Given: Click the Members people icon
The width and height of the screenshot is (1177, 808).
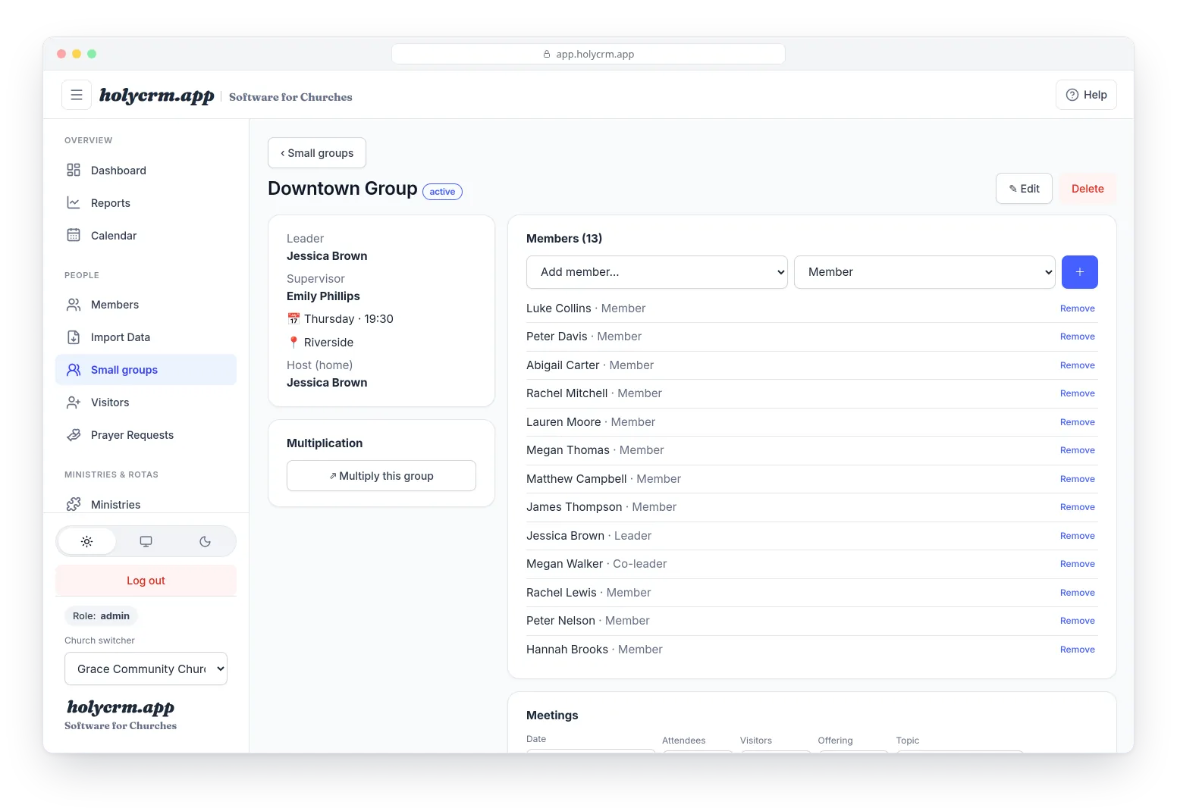Looking at the screenshot, I should click(74, 304).
